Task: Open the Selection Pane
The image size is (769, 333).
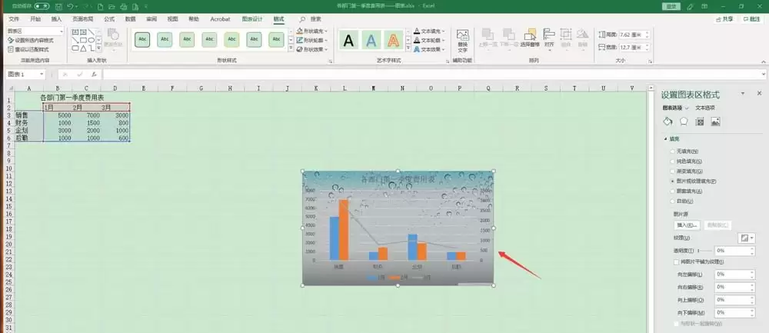Action: coord(530,38)
